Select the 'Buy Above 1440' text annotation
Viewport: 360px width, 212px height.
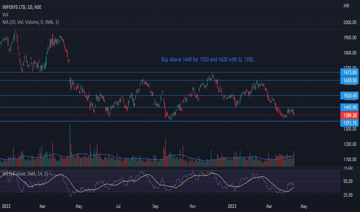pyautogui.click(x=208, y=60)
